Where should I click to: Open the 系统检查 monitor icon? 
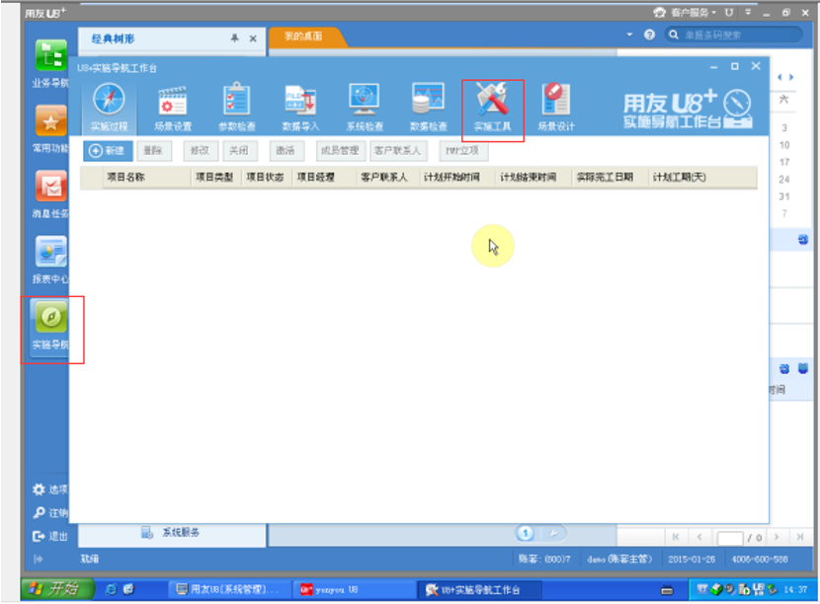pyautogui.click(x=365, y=108)
